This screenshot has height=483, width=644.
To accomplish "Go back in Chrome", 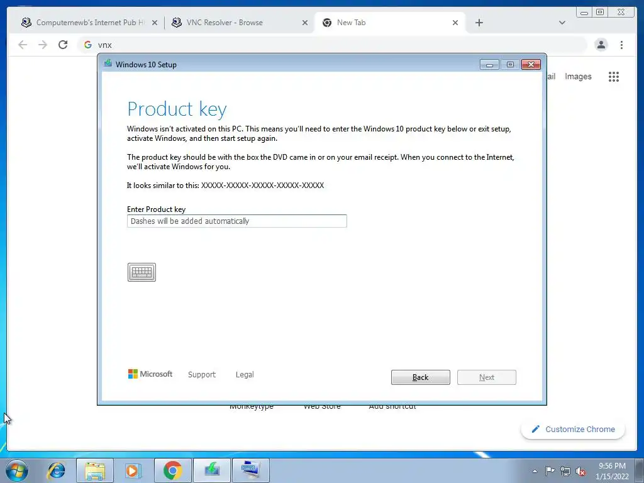I will [x=23, y=45].
